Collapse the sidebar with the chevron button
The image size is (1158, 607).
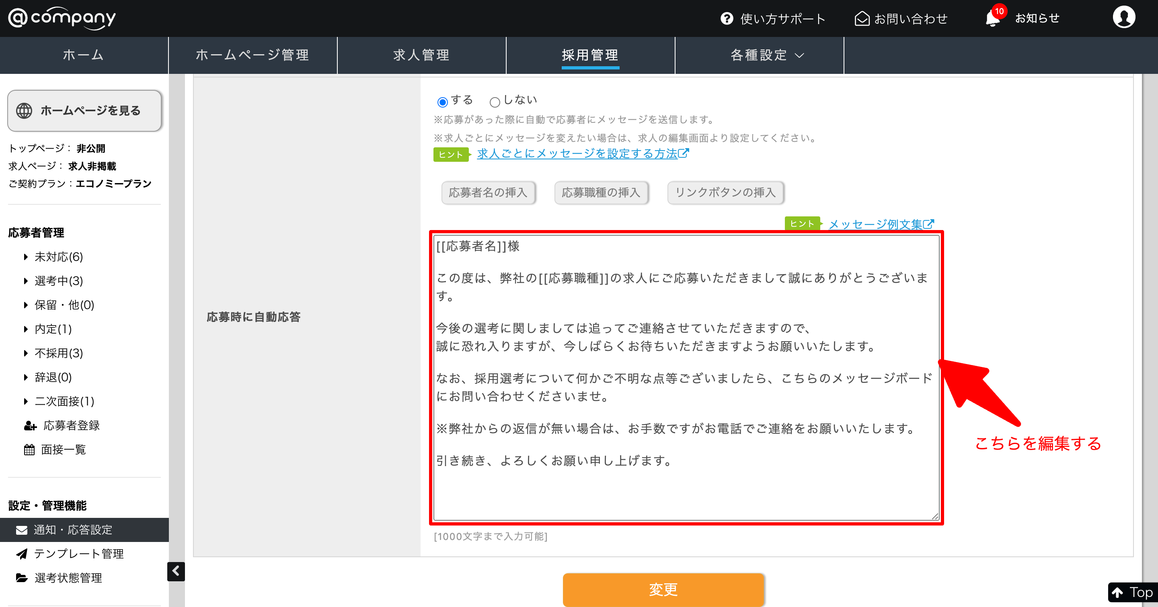[x=176, y=572]
